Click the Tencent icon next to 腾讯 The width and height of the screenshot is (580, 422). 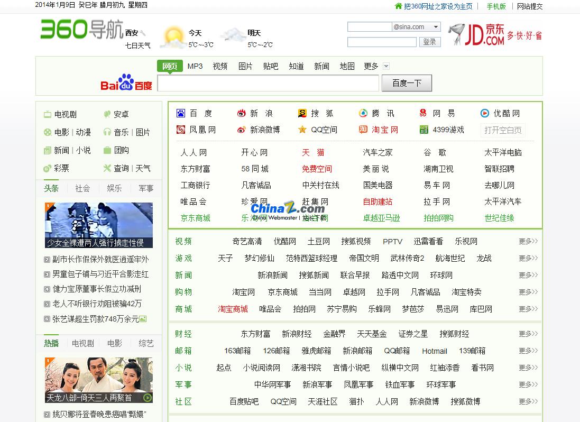point(363,113)
